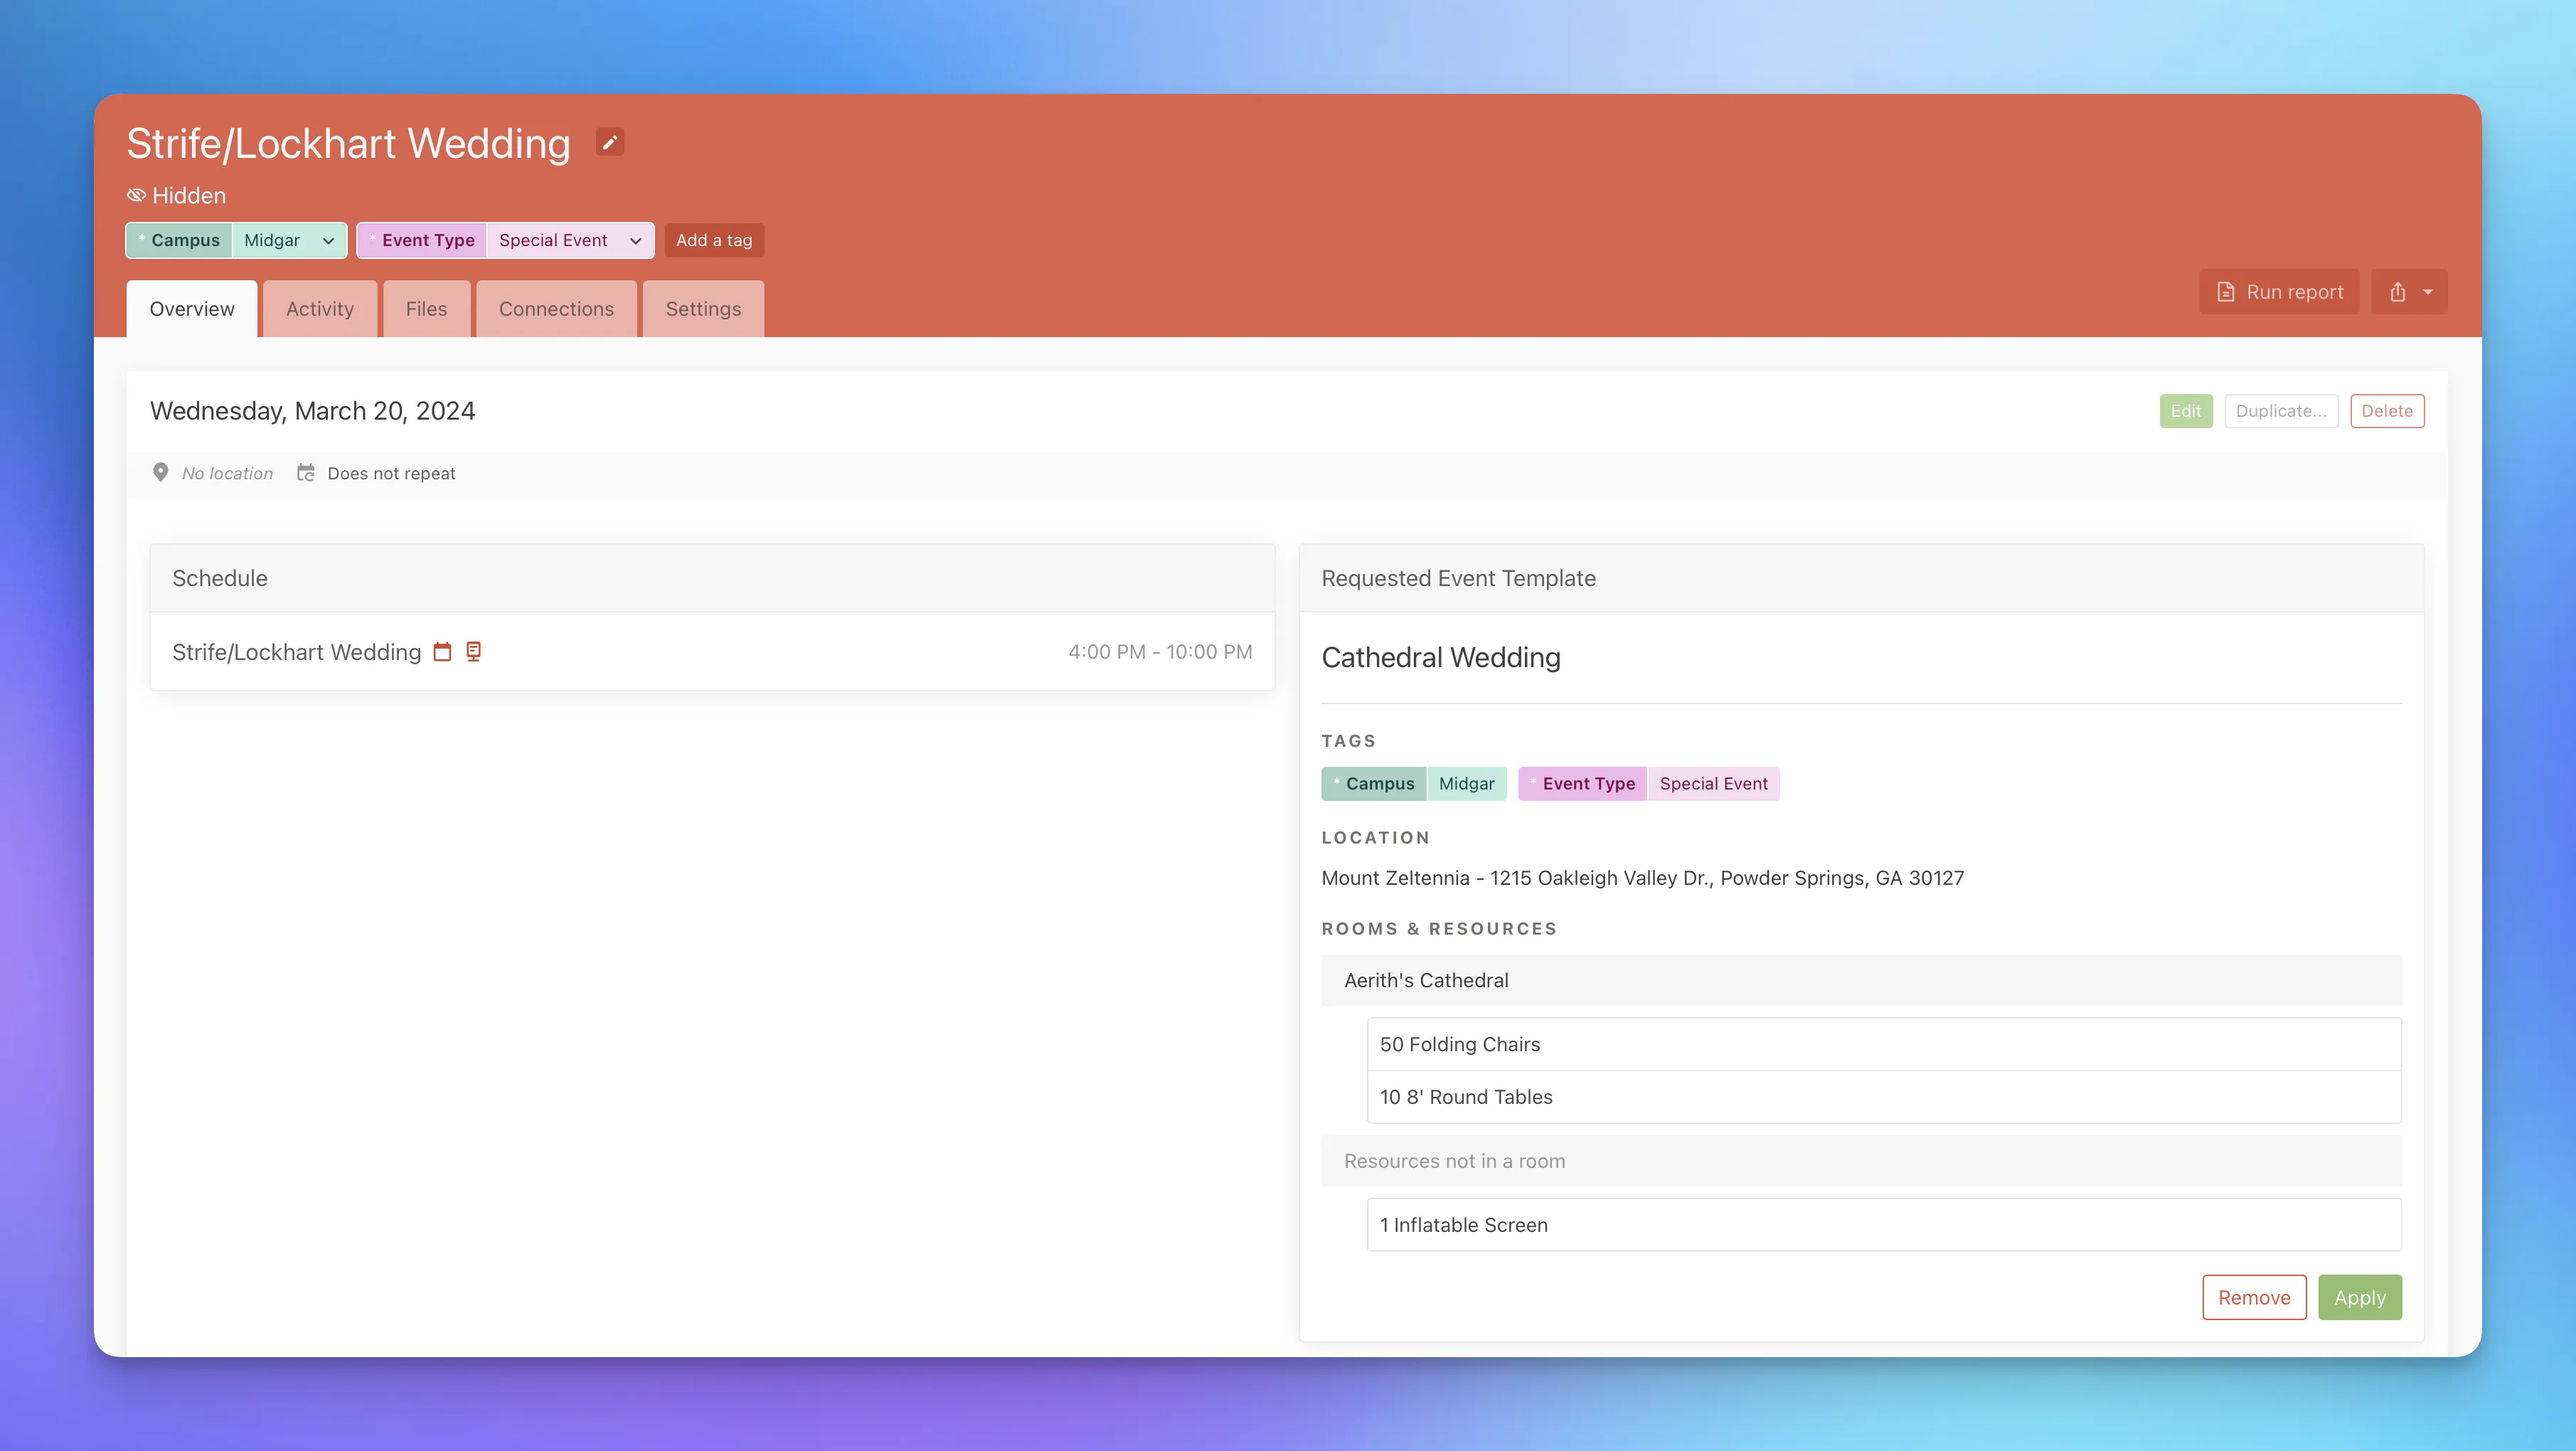Click the Add a tag button
Screen dimensions: 2576x1451
(x=714, y=240)
